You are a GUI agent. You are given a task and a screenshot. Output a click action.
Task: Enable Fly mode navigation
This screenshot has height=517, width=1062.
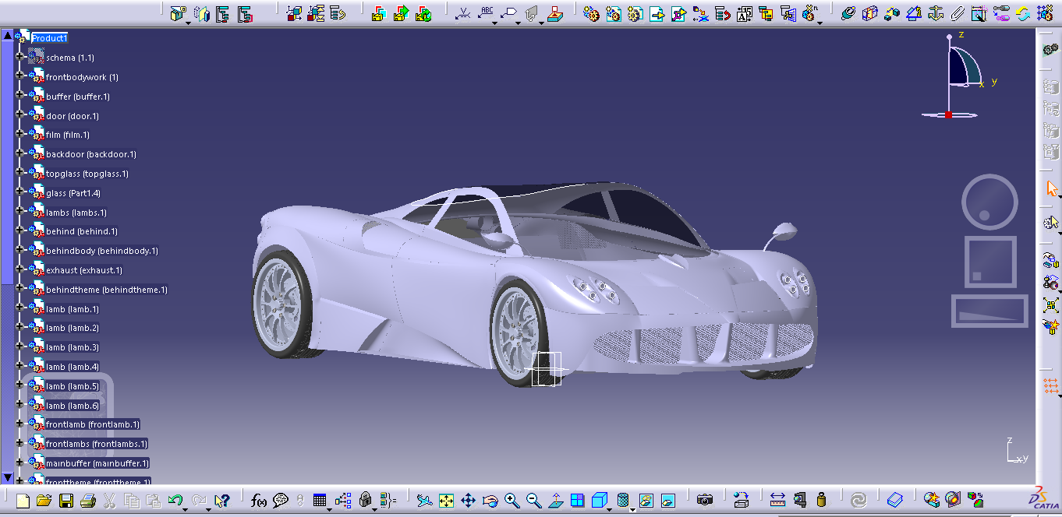click(x=423, y=500)
